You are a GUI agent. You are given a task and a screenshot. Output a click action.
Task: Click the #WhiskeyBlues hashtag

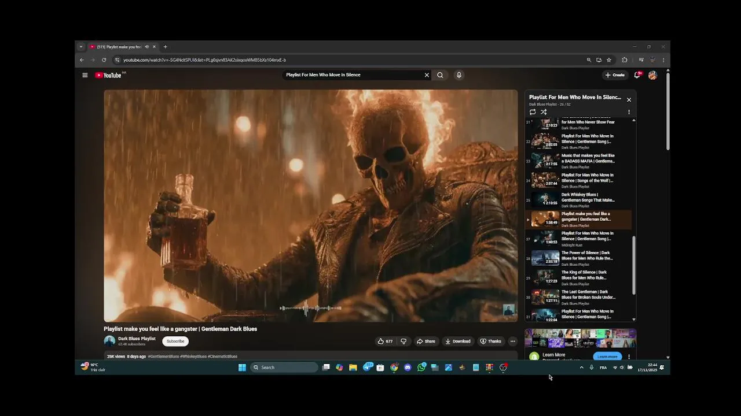(x=193, y=356)
